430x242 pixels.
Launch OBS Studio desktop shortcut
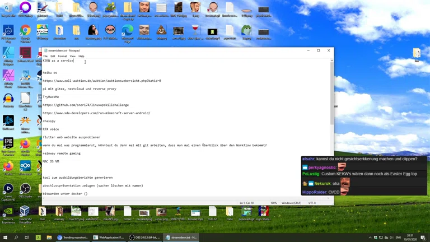[x=25, y=189]
